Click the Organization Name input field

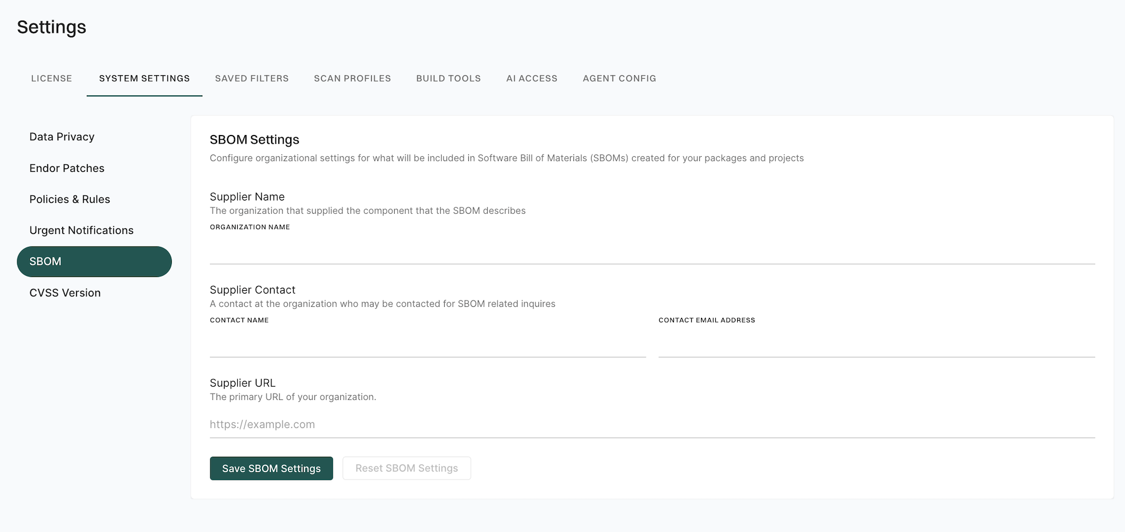click(652, 250)
